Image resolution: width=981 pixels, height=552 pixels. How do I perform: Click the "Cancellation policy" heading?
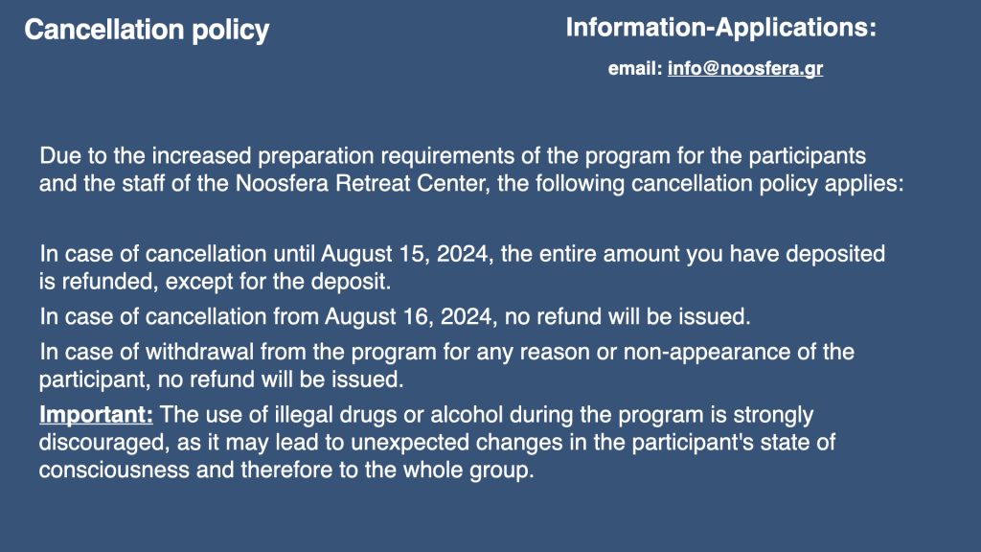click(147, 31)
